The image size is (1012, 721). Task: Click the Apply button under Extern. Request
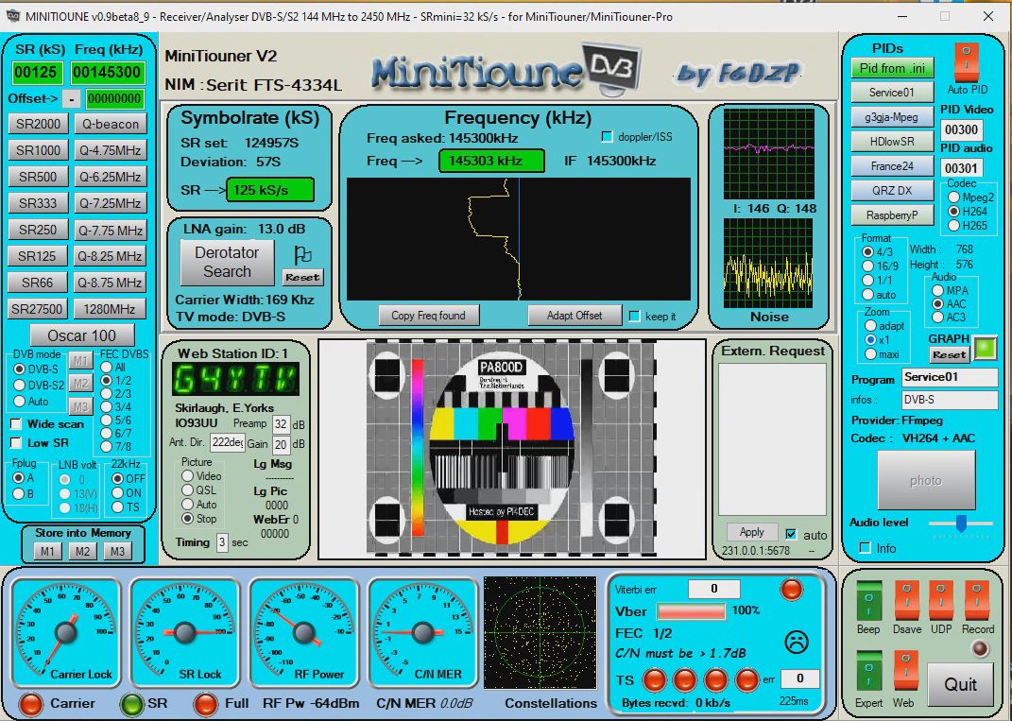tap(751, 532)
